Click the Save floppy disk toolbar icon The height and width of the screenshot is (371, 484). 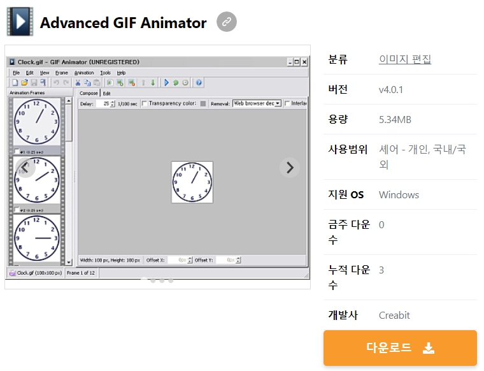[x=34, y=82]
